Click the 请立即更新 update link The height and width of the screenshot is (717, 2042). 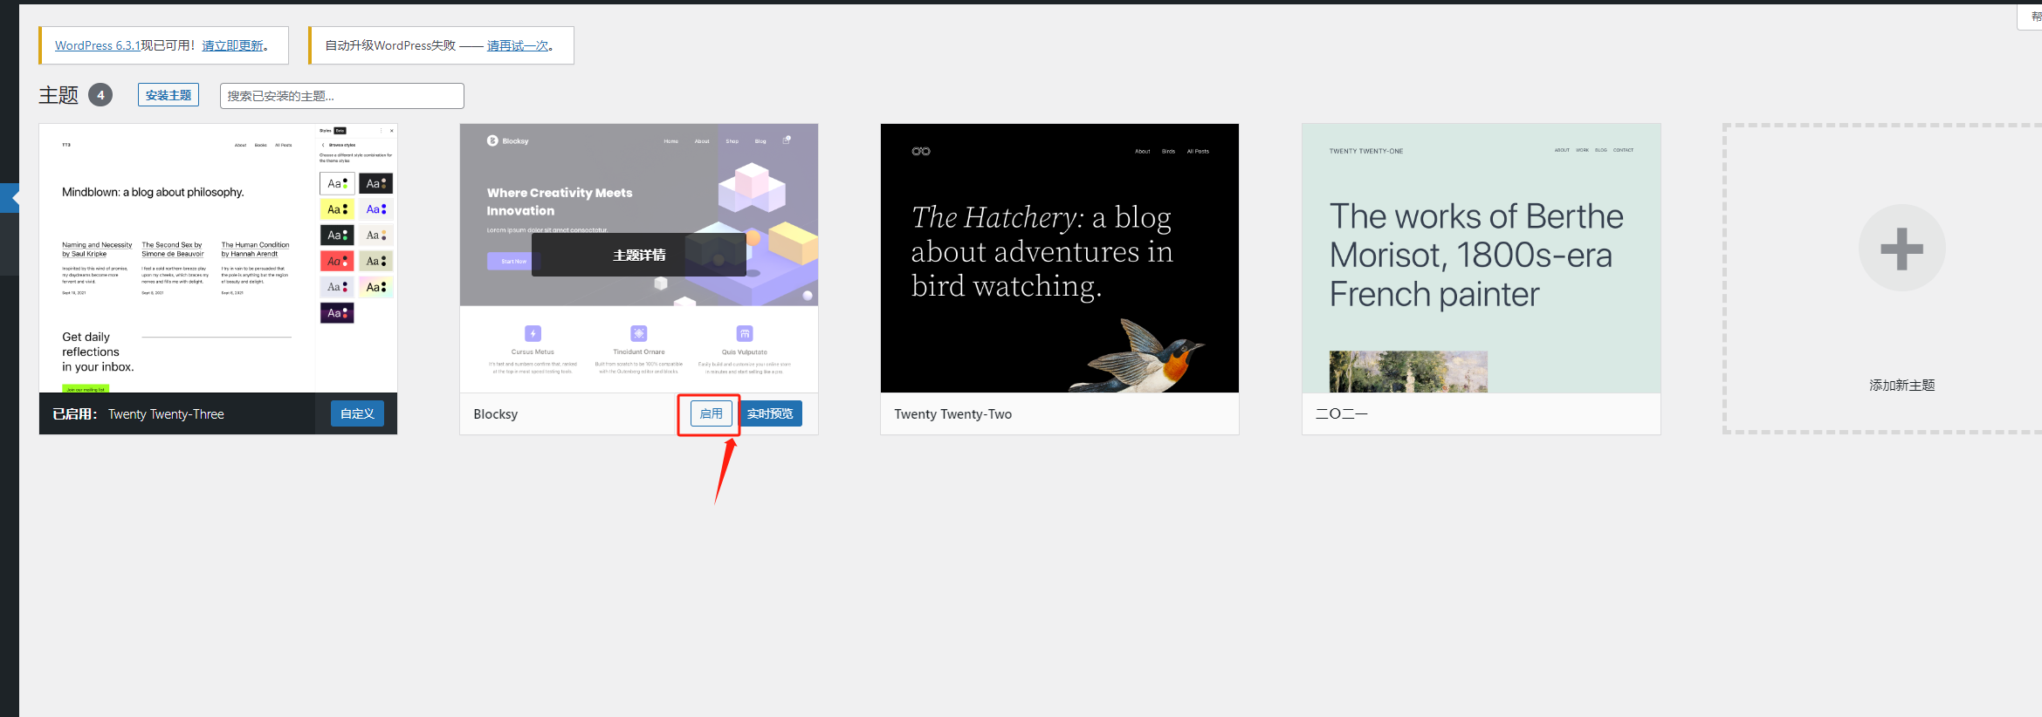(232, 45)
